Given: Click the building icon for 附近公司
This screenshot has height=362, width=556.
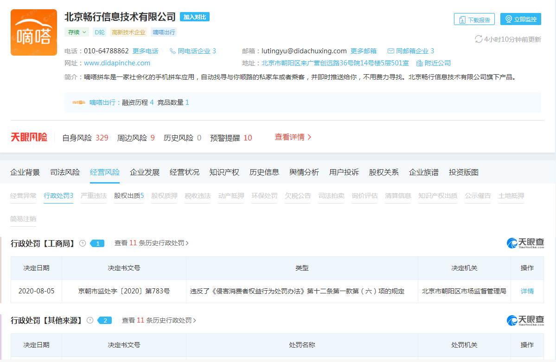Looking at the screenshot, I should 419,63.
